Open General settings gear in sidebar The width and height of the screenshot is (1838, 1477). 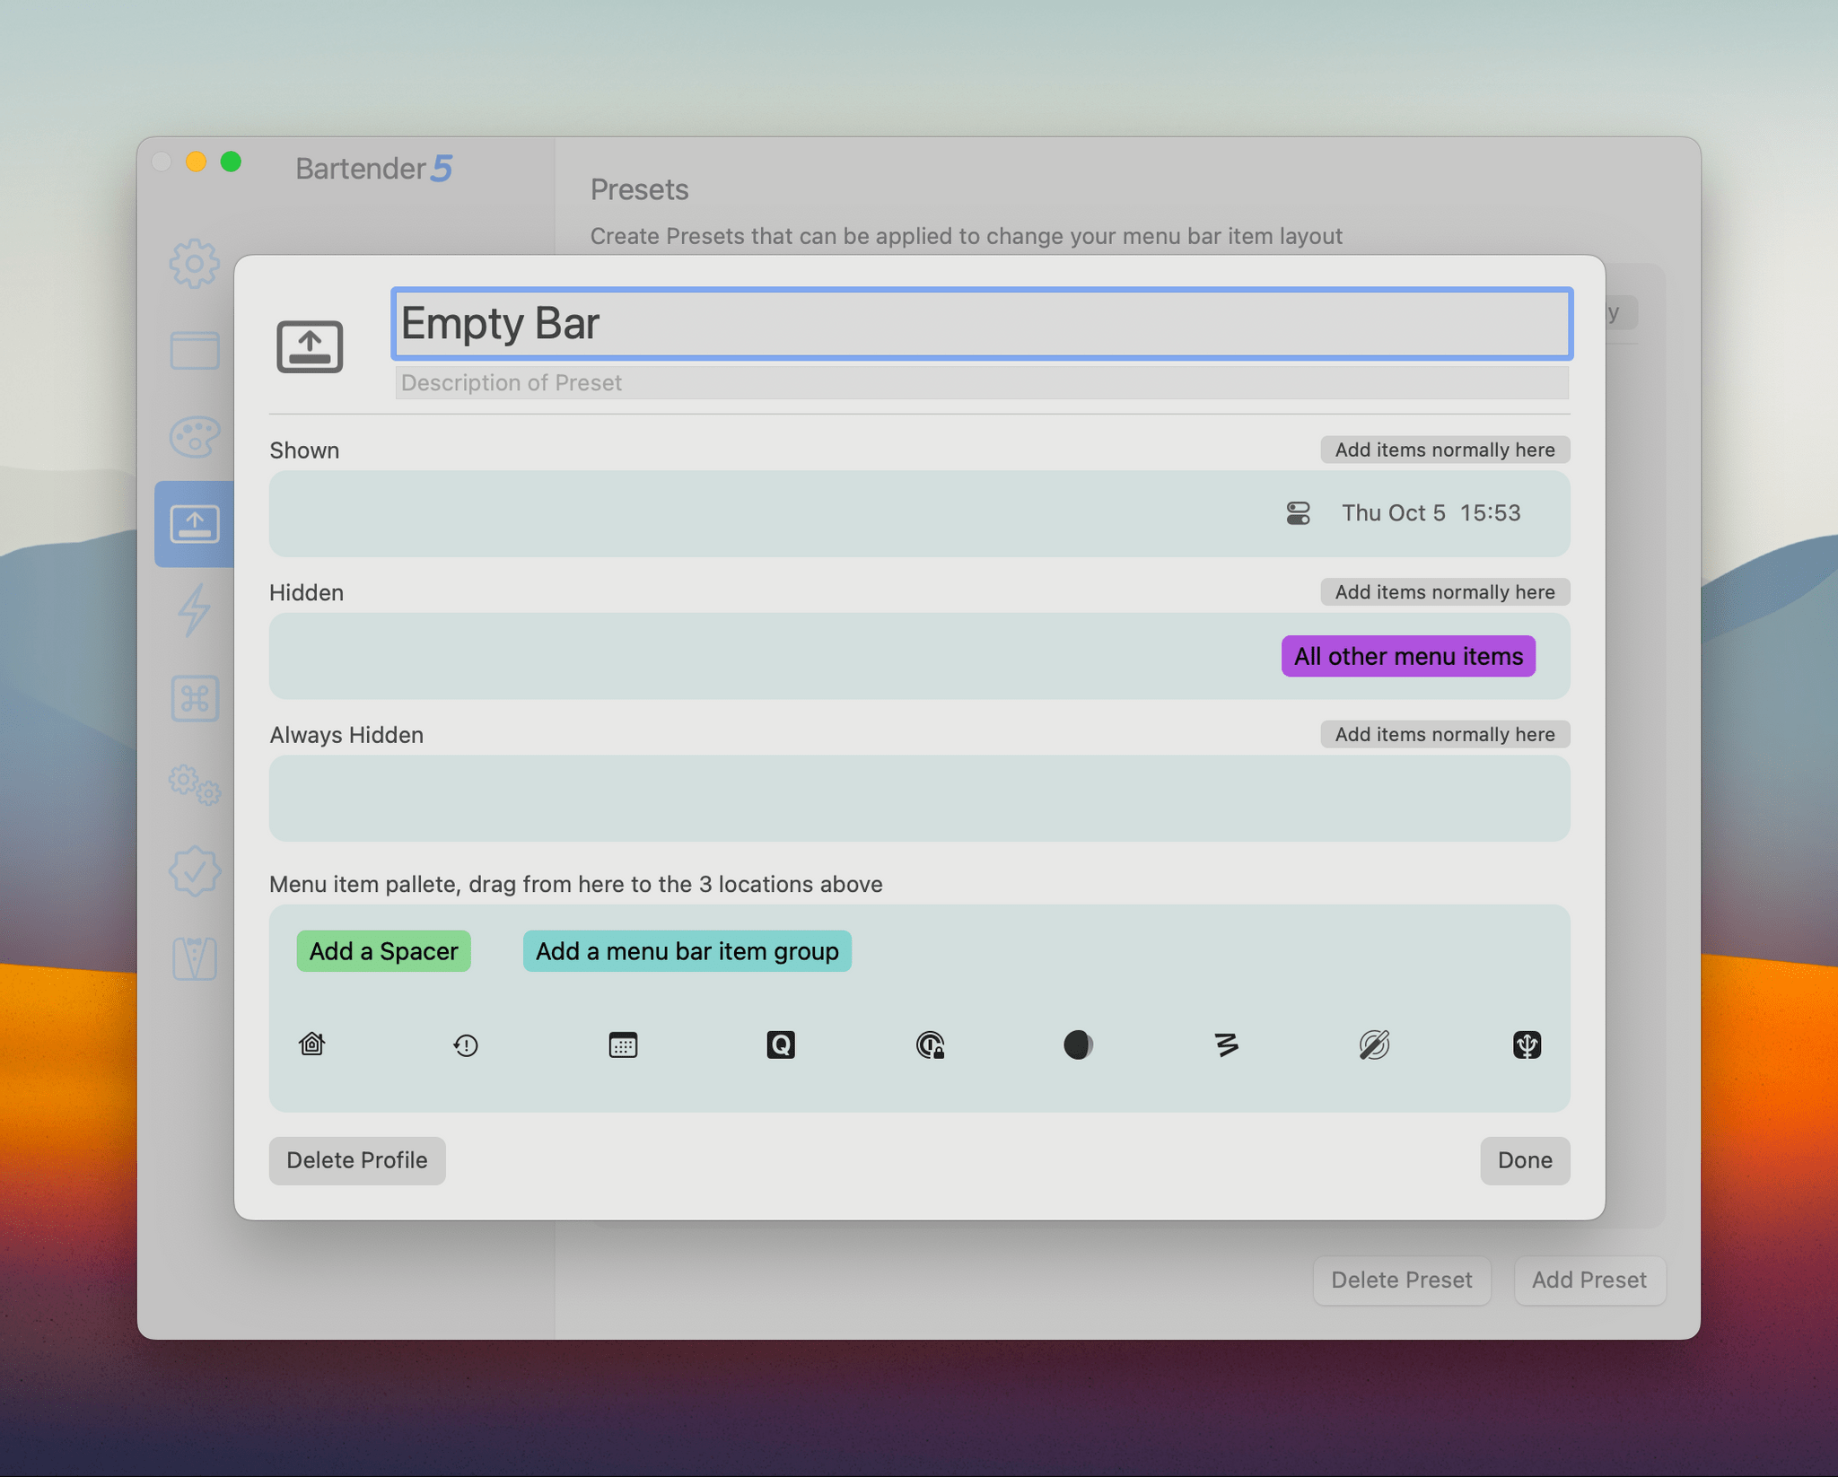point(194,263)
